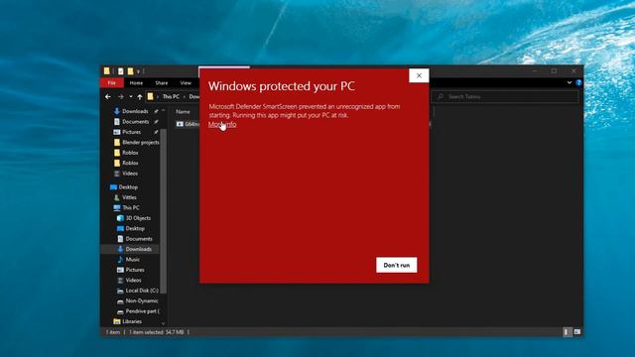Image resolution: width=635 pixels, height=357 pixels.
Task: Expand the ribbon with the chevron arrow
Action: point(570,82)
